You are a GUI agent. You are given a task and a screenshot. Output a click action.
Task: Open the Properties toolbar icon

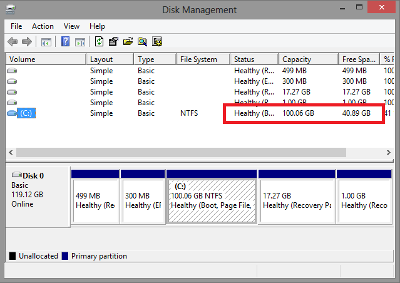tap(113, 42)
